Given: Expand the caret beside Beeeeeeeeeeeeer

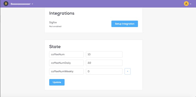Looking at the screenshot, I should [32, 4].
